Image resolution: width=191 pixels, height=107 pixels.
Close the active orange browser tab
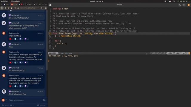pyautogui.click(x=16, y=4)
